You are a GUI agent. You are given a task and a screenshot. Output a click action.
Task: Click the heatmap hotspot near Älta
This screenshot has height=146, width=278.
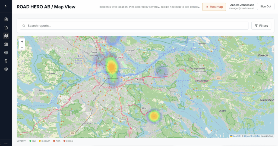tap(154, 116)
